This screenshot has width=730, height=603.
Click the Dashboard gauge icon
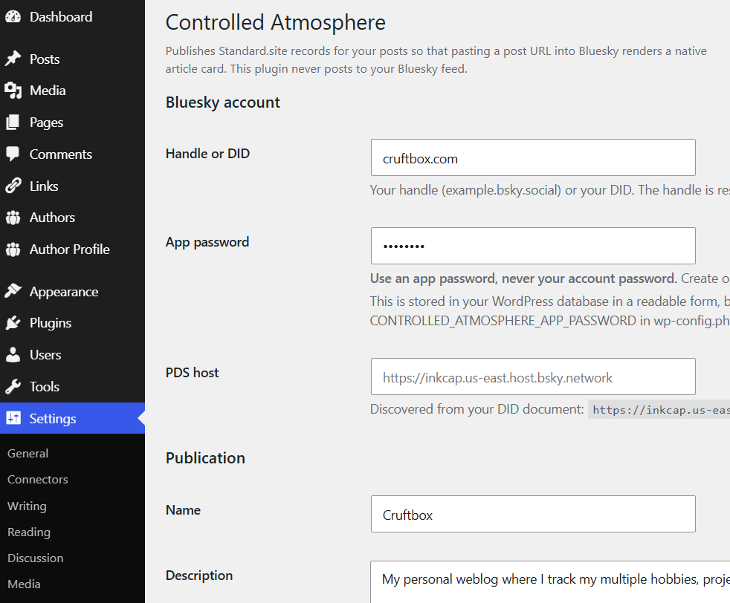13,17
